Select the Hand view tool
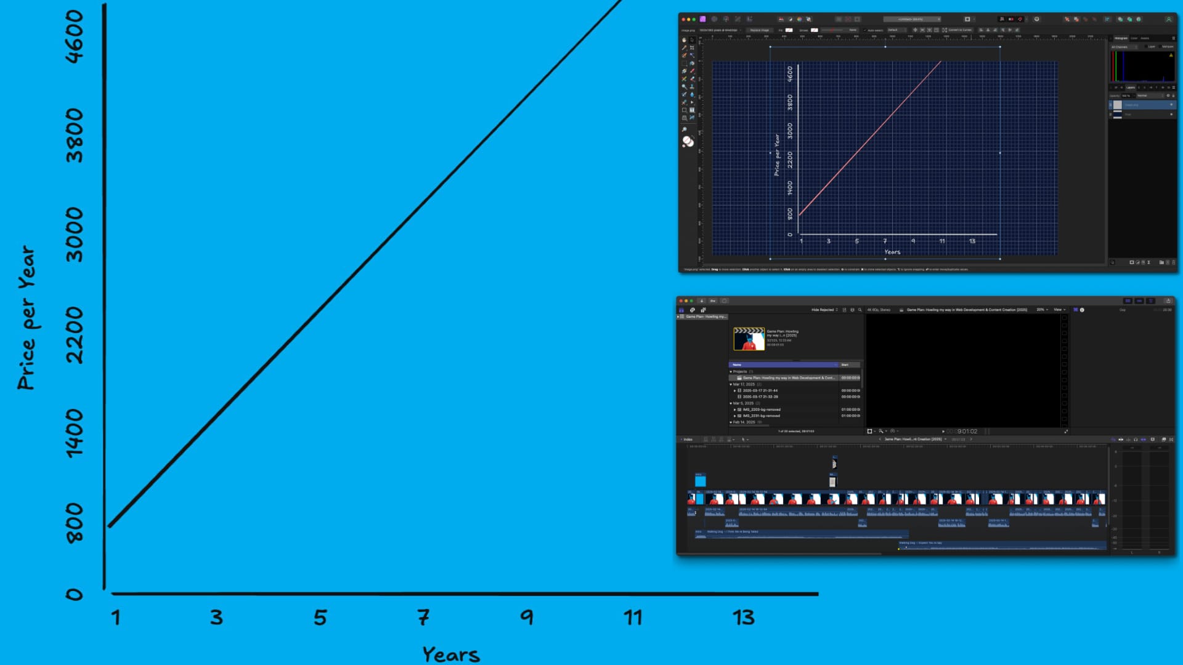The height and width of the screenshot is (665, 1183). [x=684, y=39]
